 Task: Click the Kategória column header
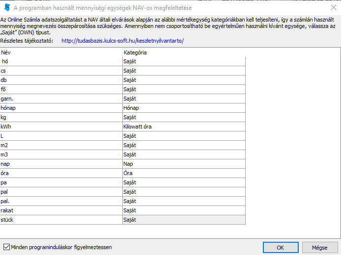click(183, 52)
